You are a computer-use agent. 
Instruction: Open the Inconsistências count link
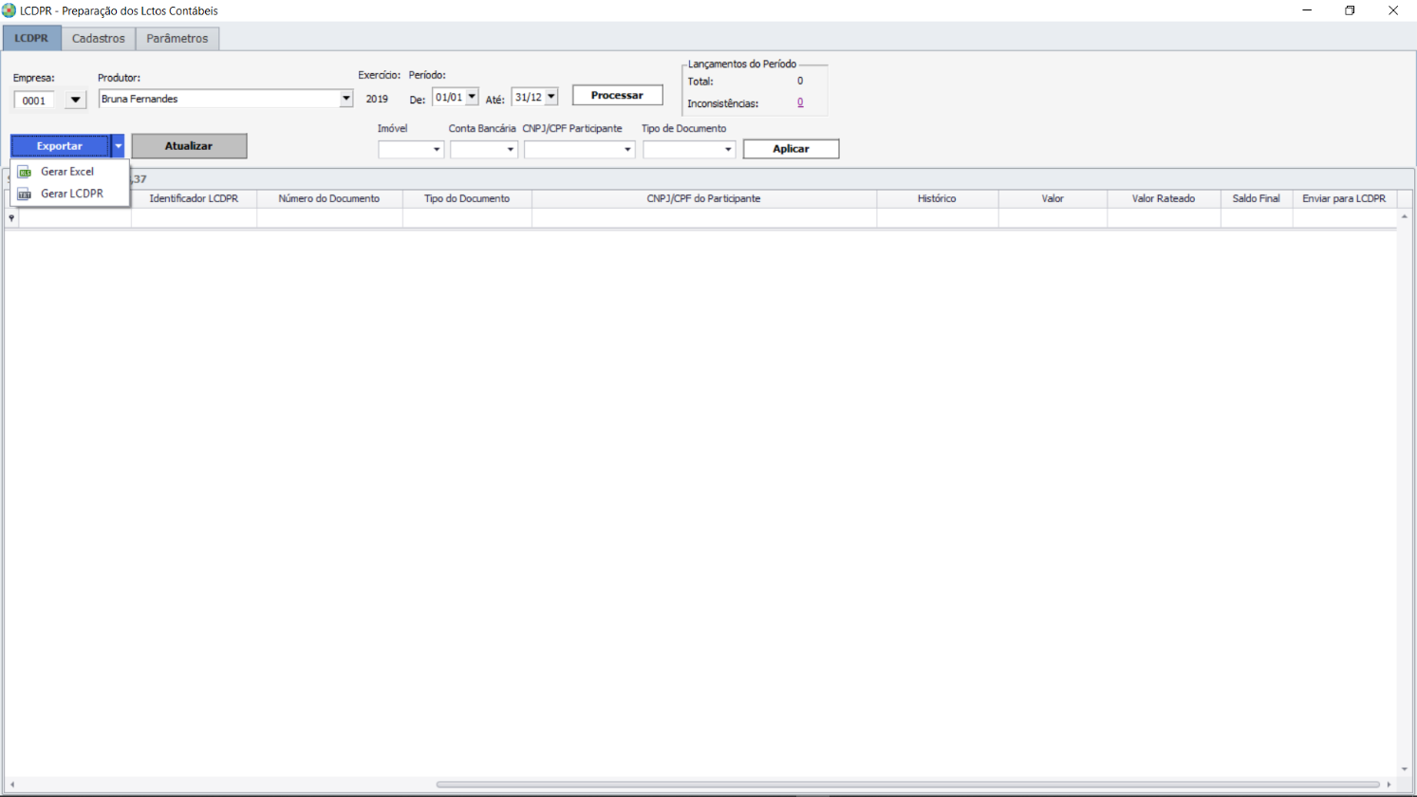click(800, 102)
